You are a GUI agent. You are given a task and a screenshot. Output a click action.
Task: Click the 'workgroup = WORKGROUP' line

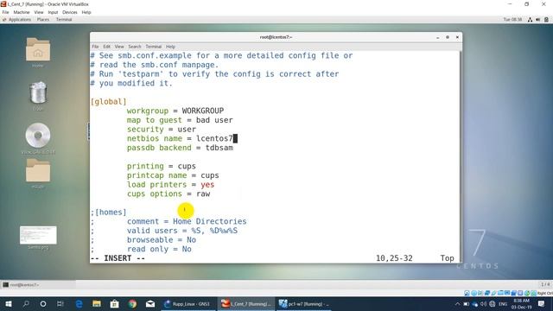click(175, 111)
